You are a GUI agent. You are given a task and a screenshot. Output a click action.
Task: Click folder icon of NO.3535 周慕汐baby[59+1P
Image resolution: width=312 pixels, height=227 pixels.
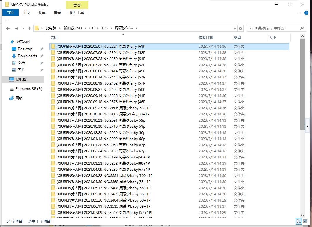(x=53, y=206)
